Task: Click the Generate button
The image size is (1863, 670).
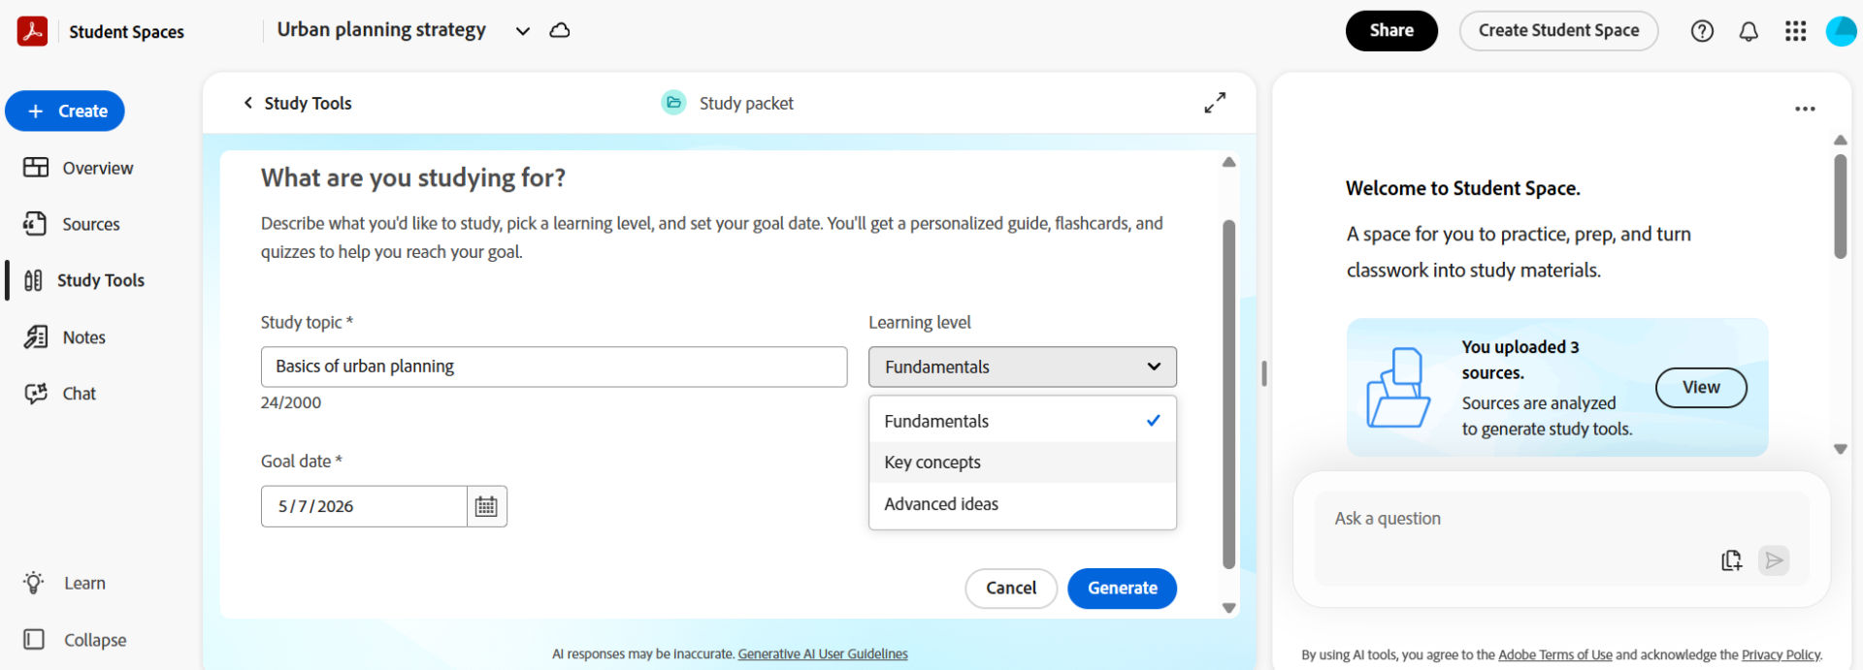Action: [x=1122, y=588]
